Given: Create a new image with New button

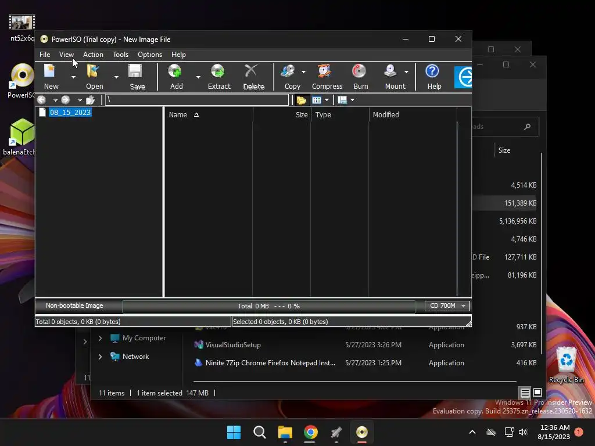Looking at the screenshot, I should 51,77.
